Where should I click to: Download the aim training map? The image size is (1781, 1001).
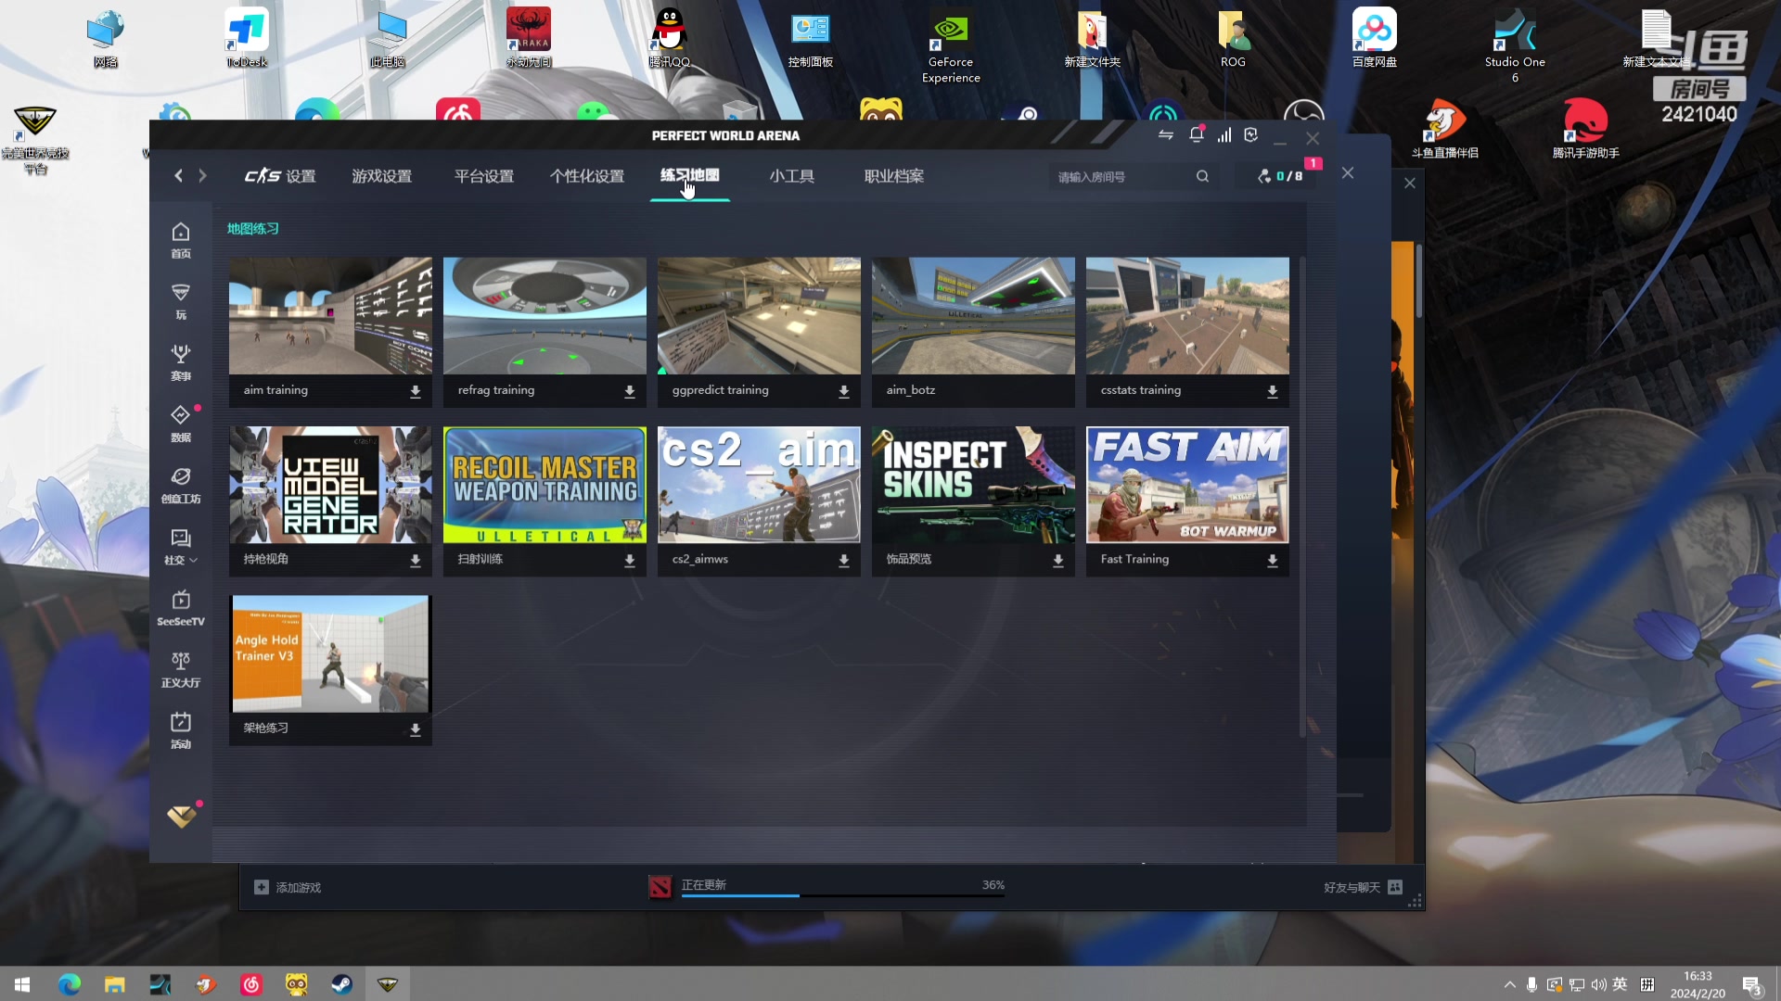415,391
